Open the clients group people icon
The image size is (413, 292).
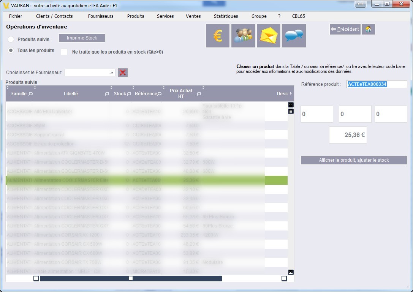[243, 36]
